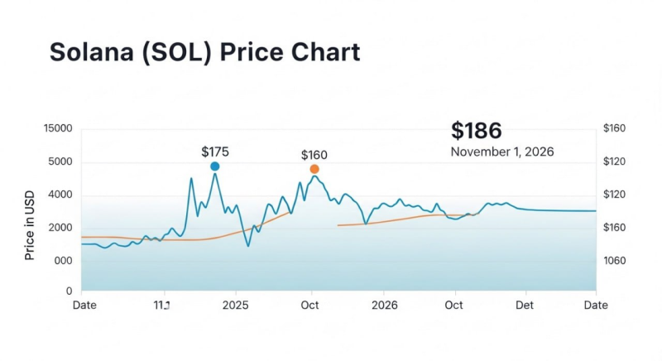Screen dimensions: 662x361
Task: Select the 'Price in USD' axis label
Action: (30, 224)
